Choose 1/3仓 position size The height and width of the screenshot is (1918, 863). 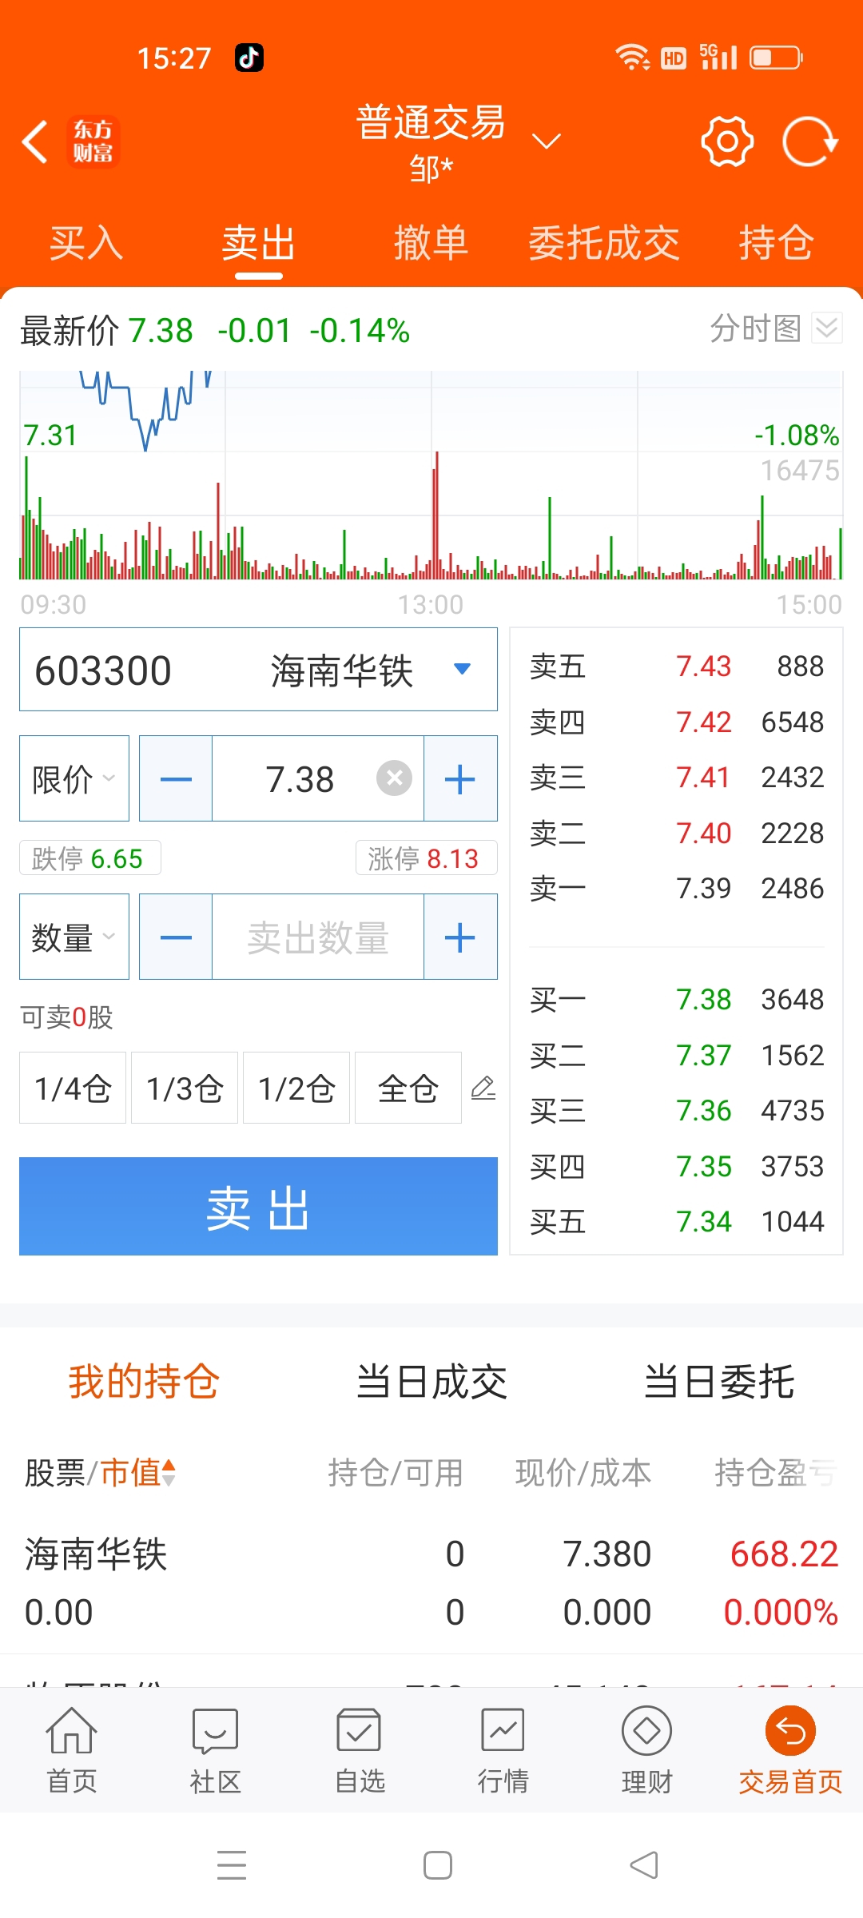click(x=185, y=1088)
